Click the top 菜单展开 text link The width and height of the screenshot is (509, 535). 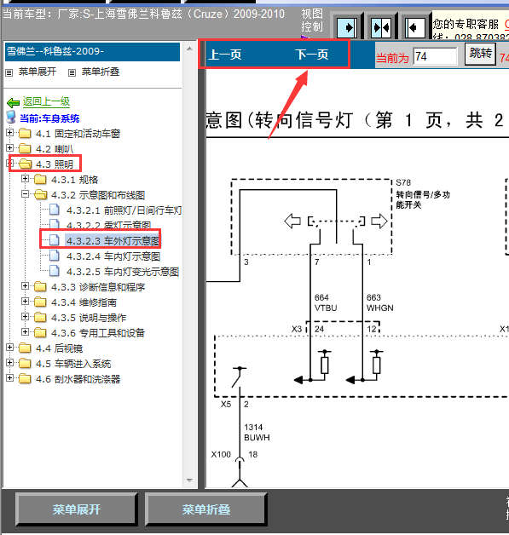[38, 72]
